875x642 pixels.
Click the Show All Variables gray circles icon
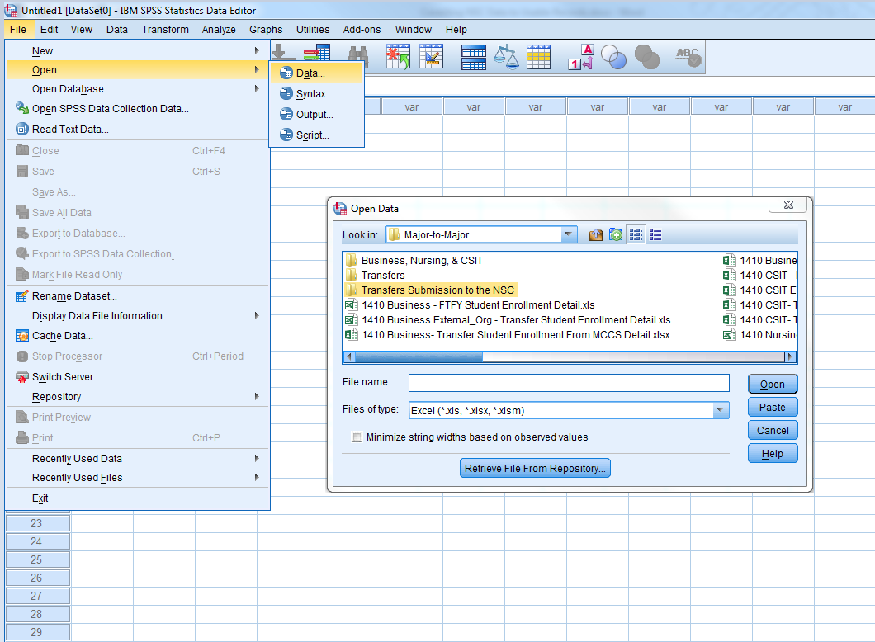(x=647, y=57)
